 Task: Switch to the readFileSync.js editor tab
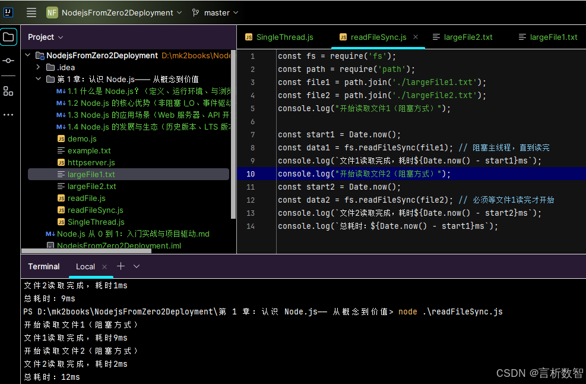[378, 37]
